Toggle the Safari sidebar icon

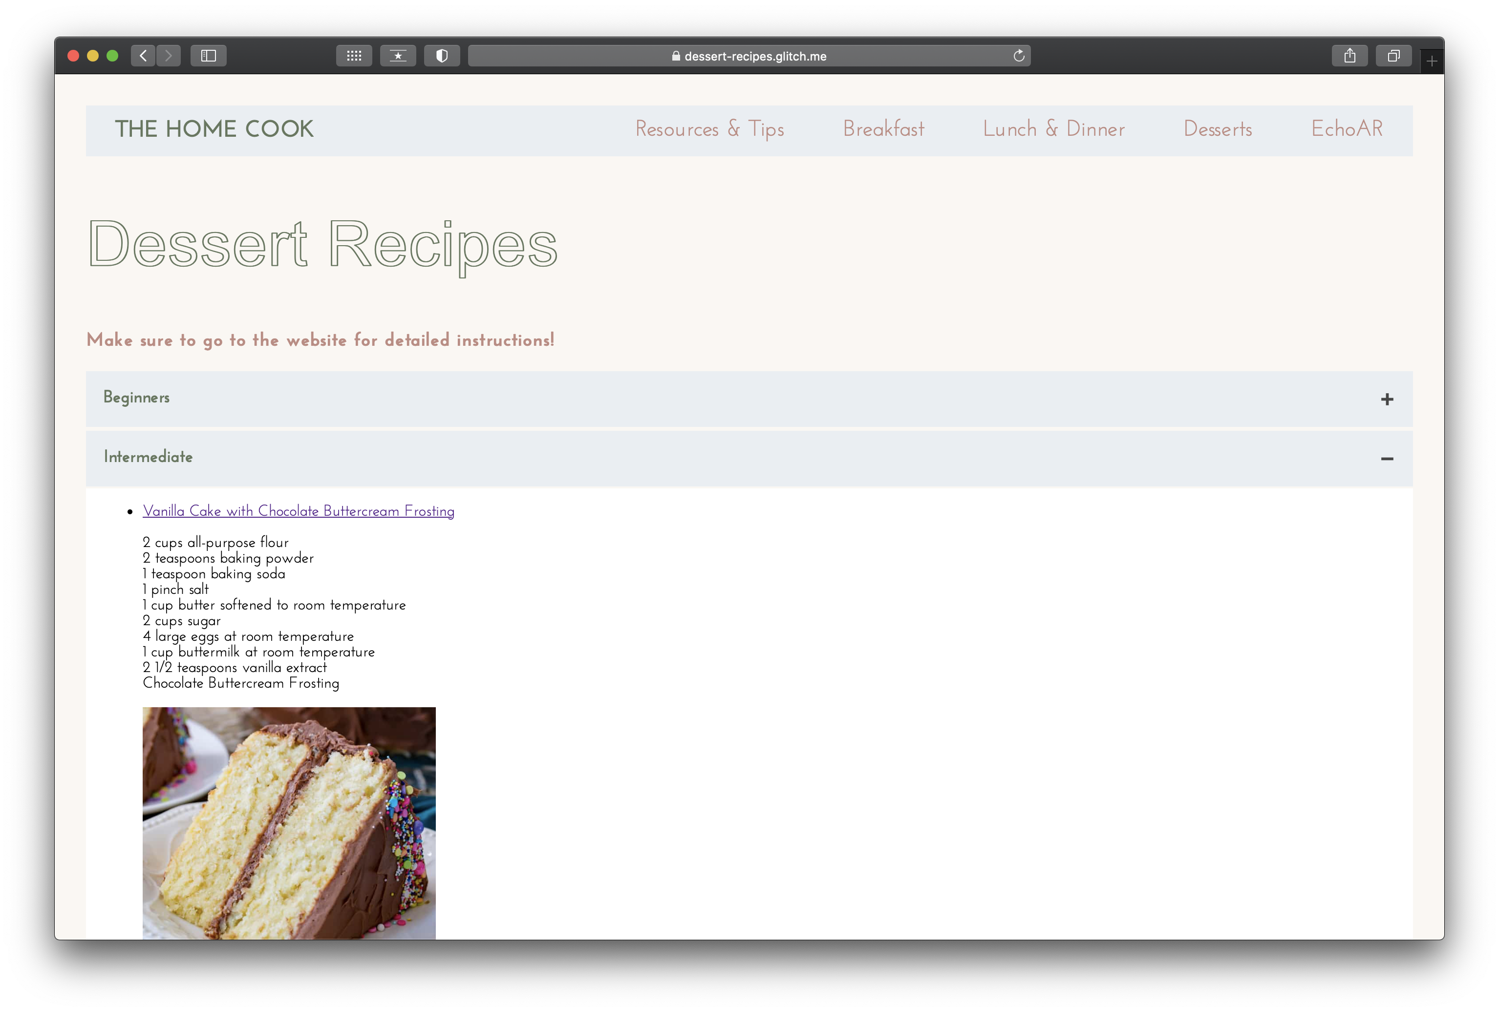(x=208, y=56)
